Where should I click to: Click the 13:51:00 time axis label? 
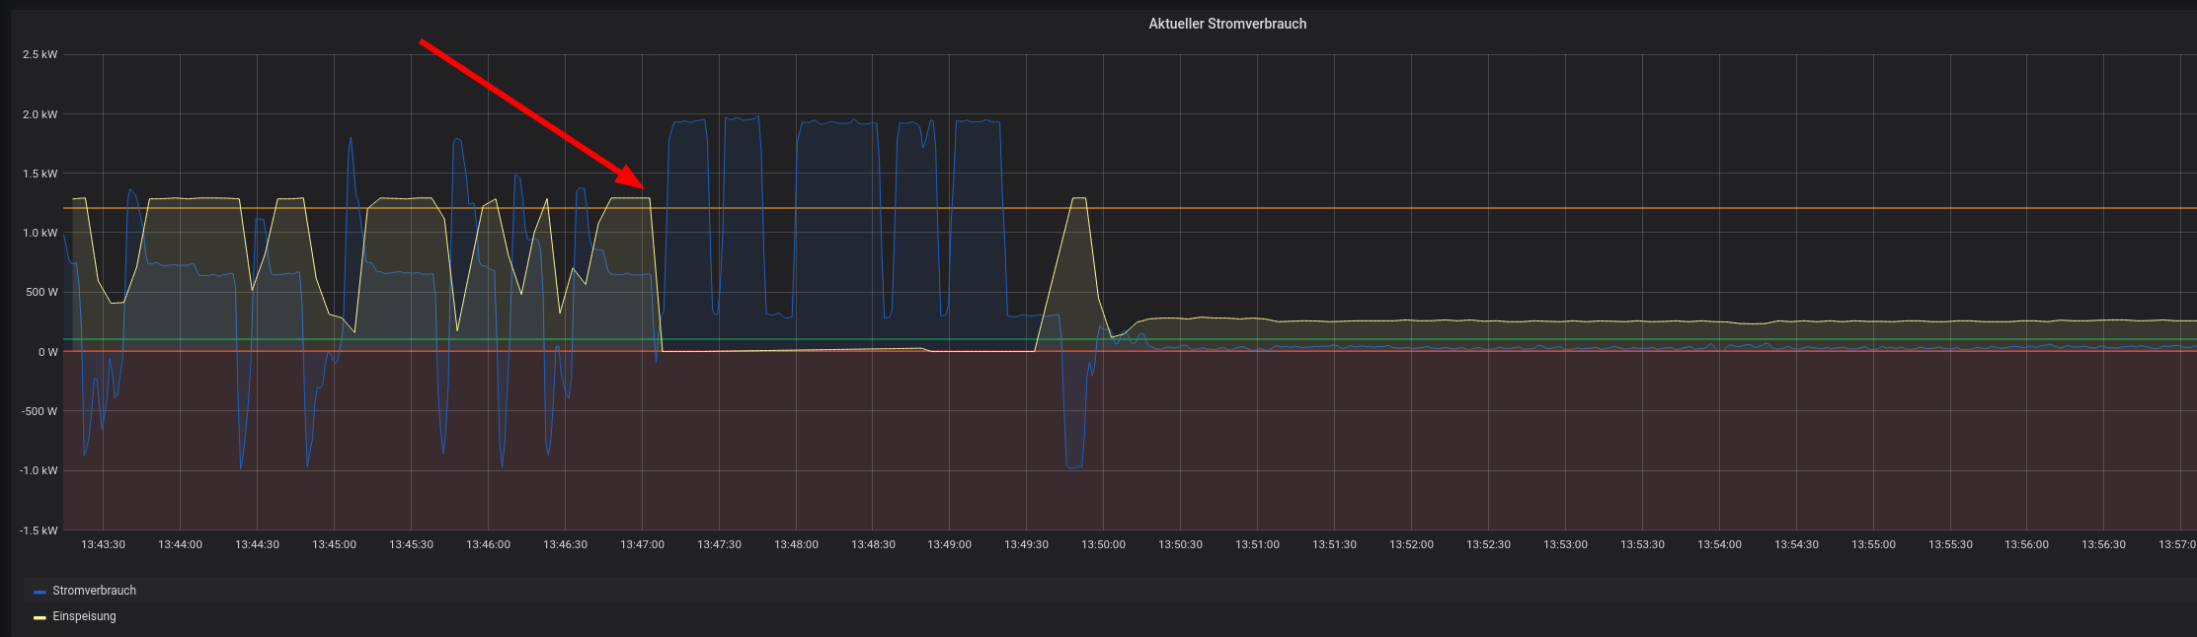coord(1258,544)
